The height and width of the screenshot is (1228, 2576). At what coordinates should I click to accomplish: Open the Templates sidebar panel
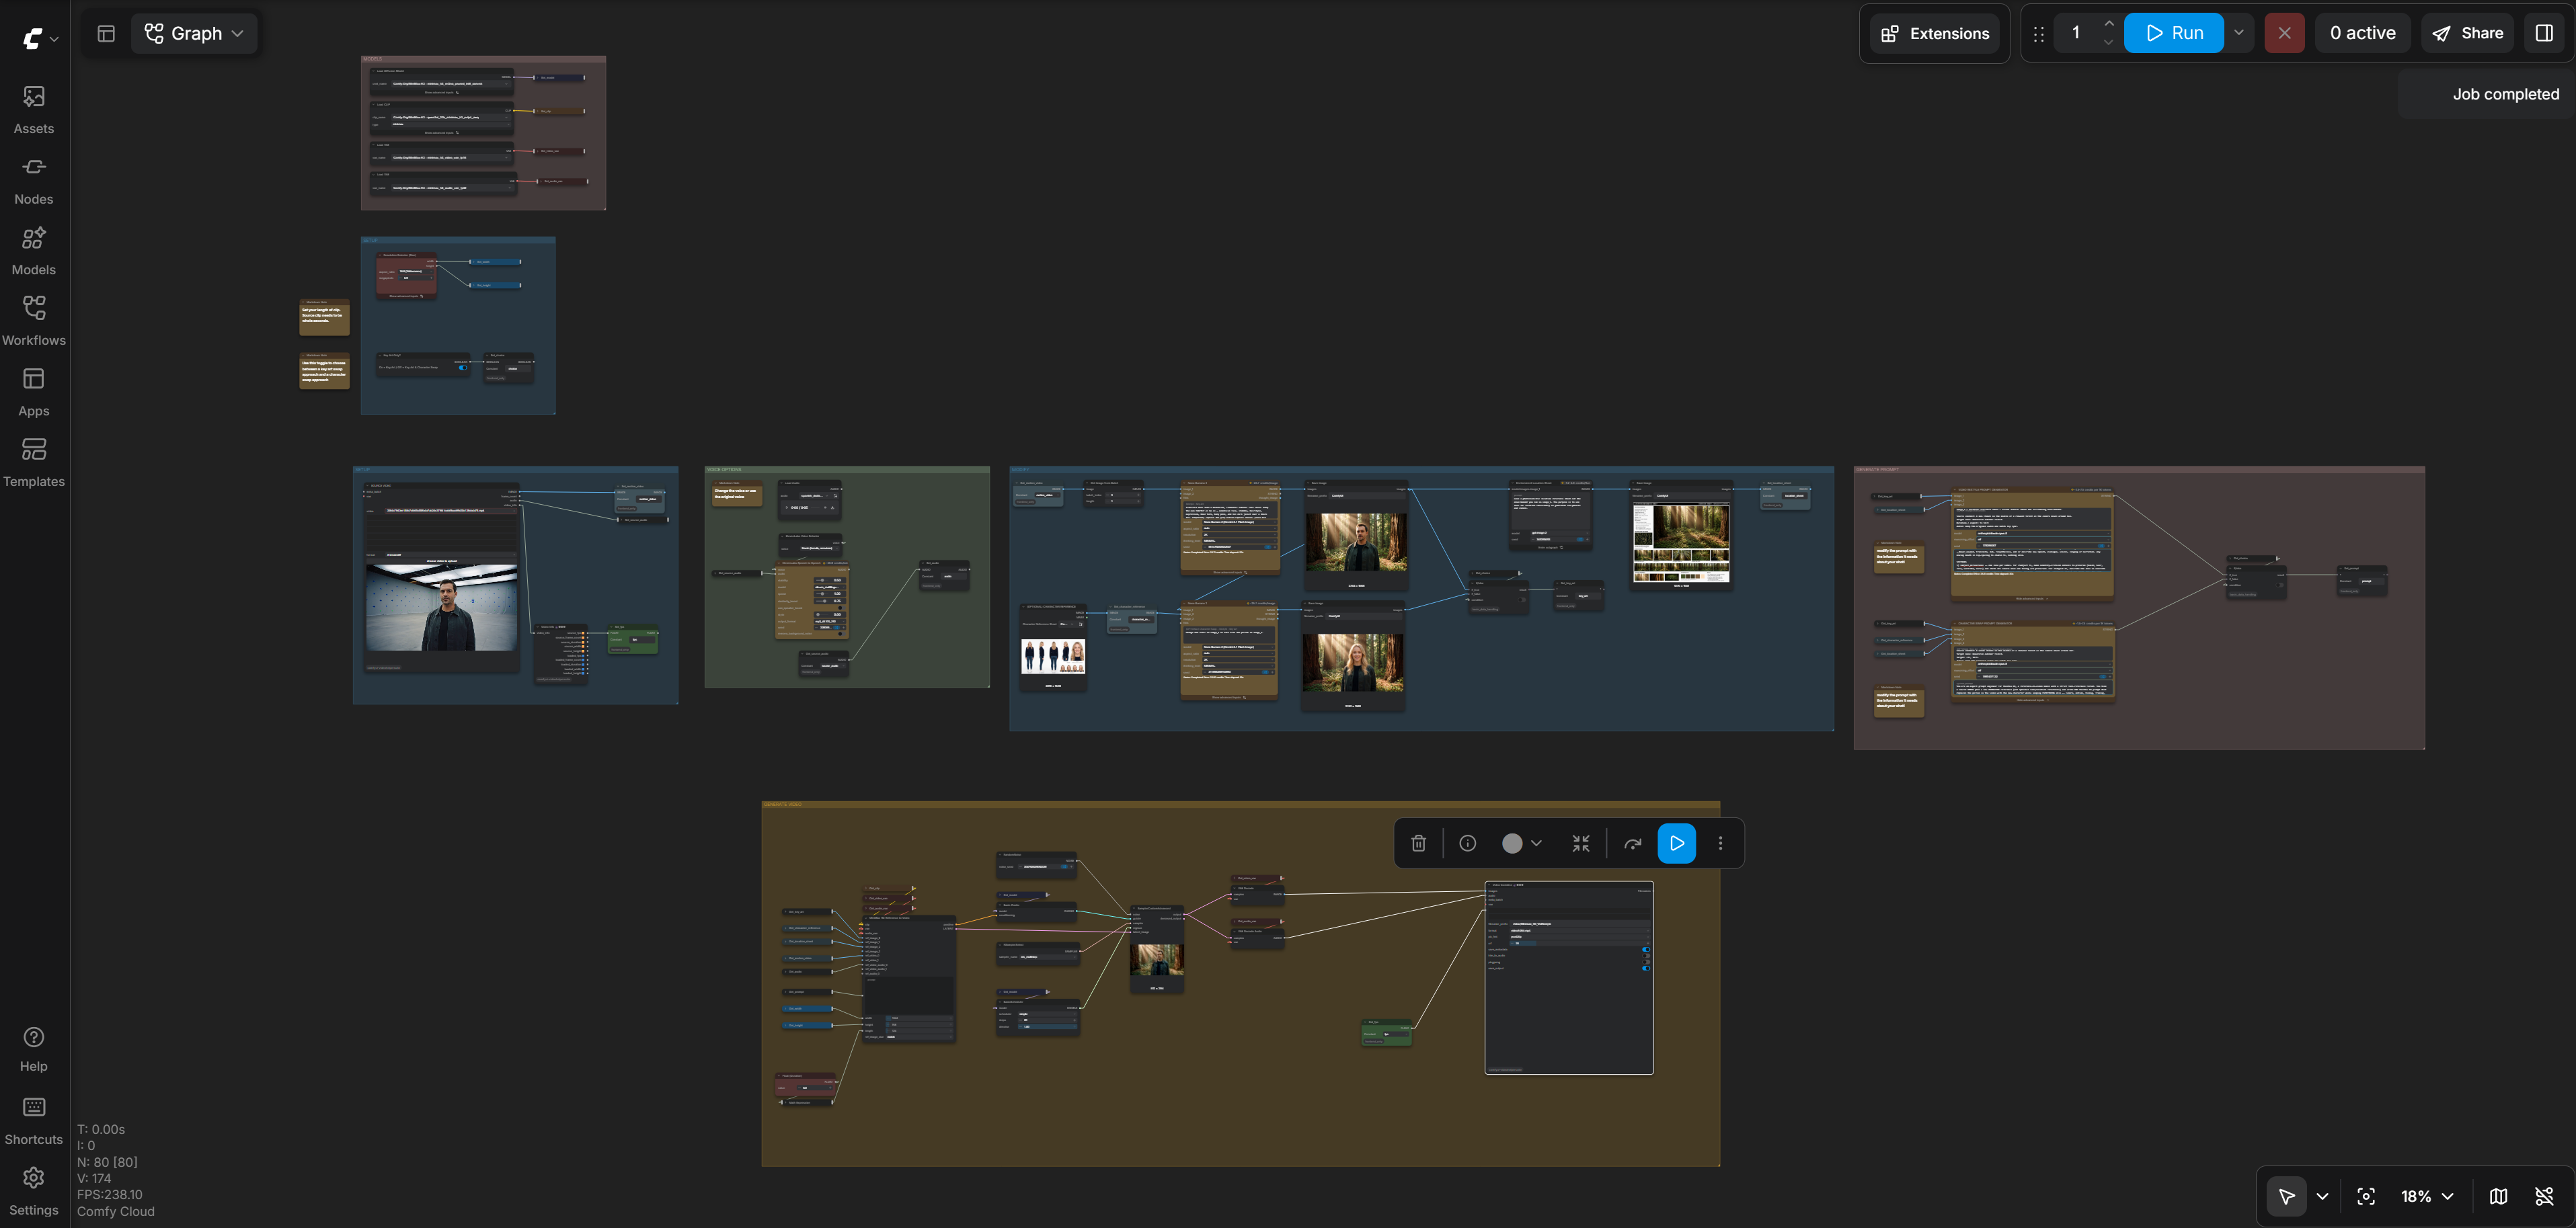pos(34,462)
